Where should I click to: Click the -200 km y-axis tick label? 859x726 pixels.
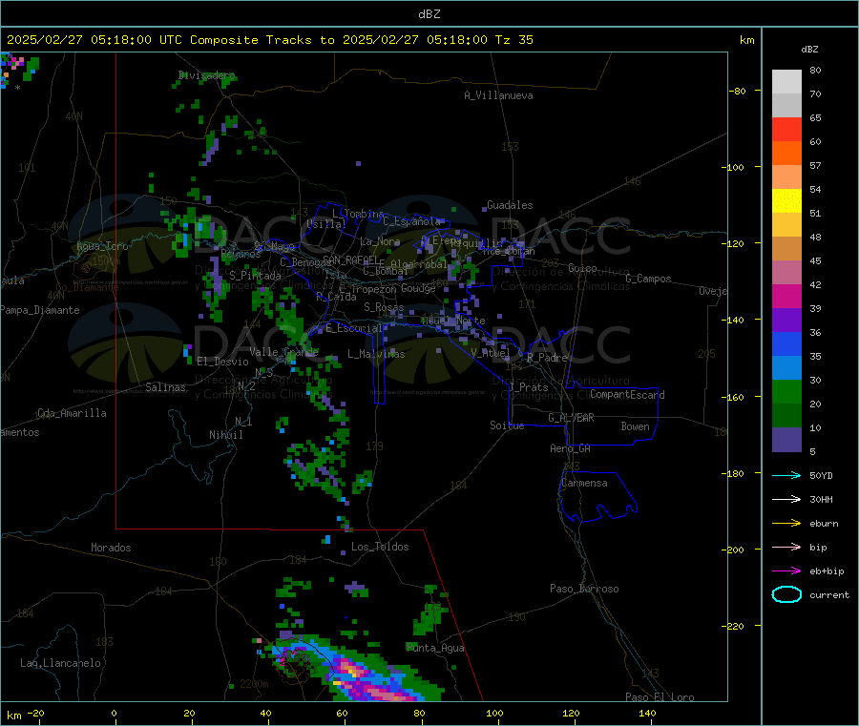coord(734,550)
